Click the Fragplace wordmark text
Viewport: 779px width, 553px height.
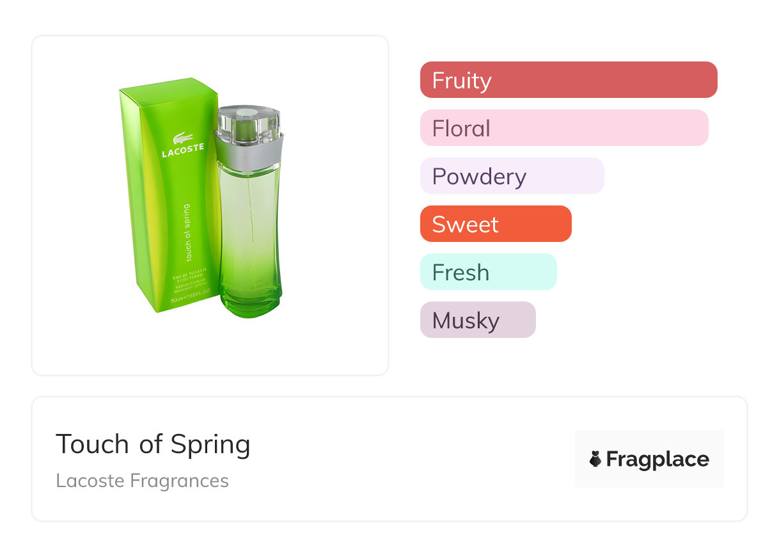657,460
